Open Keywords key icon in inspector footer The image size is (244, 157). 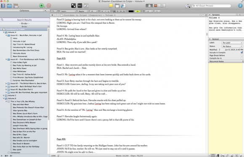click(223, 156)
